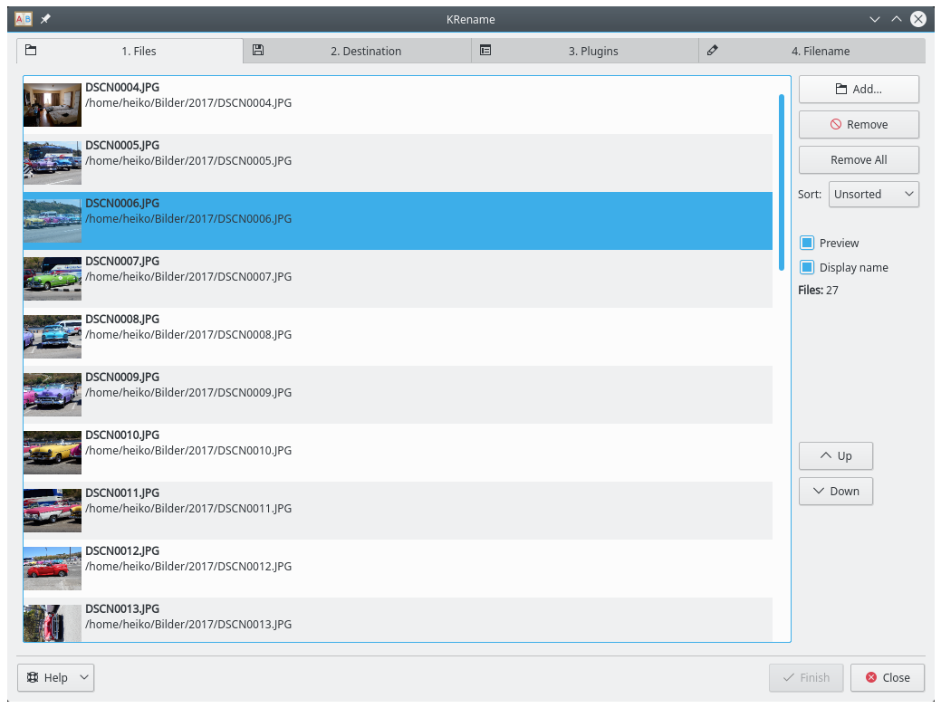This screenshot has height=708, width=941.
Task: Click the Plugins tab list icon
Action: click(x=485, y=51)
